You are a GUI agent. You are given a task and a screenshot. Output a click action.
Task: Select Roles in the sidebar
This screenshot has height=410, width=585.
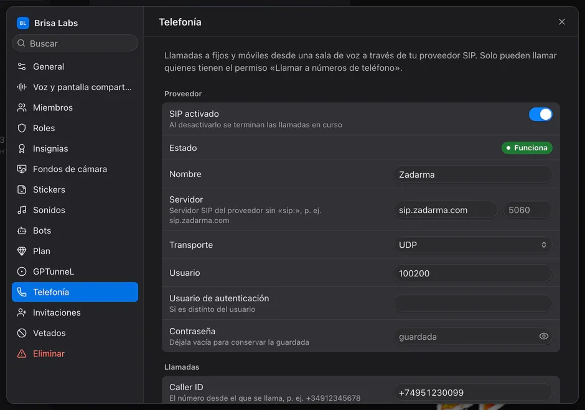click(75, 128)
